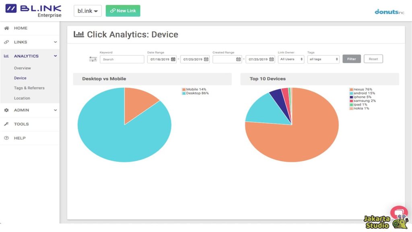Open the bl.ink domain dropdown
Image resolution: width=412 pixels, height=232 pixels.
pyautogui.click(x=87, y=11)
